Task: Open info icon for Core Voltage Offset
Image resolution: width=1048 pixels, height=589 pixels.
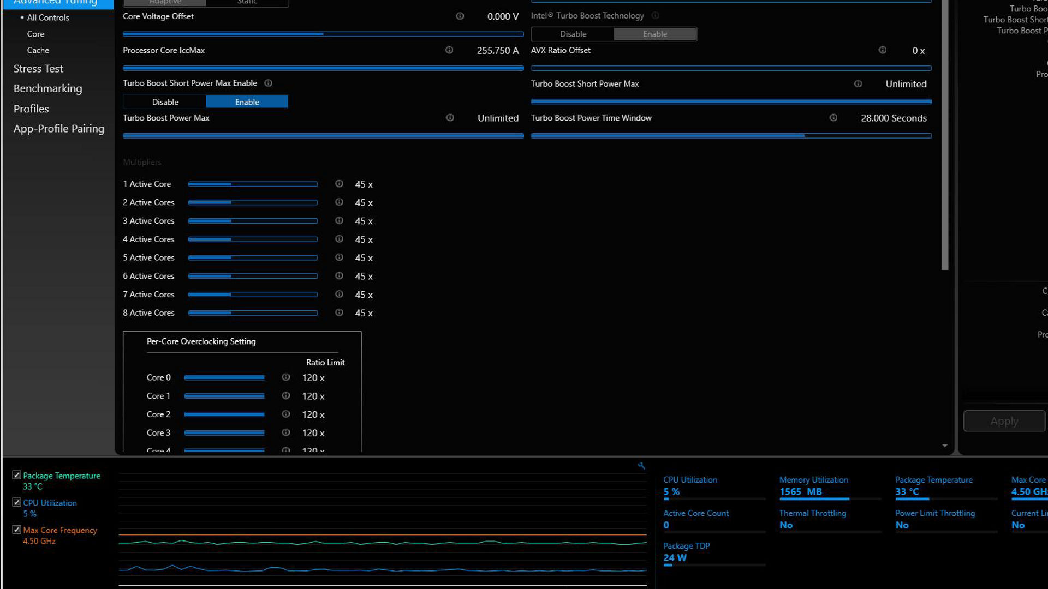Action: pos(460,16)
